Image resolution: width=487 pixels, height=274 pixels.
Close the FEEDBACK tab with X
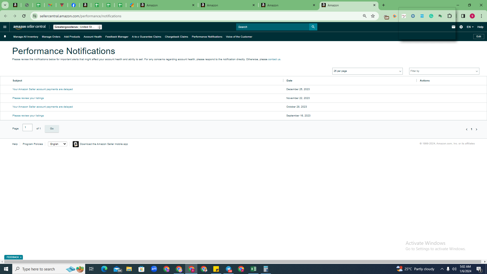[x=21, y=257]
